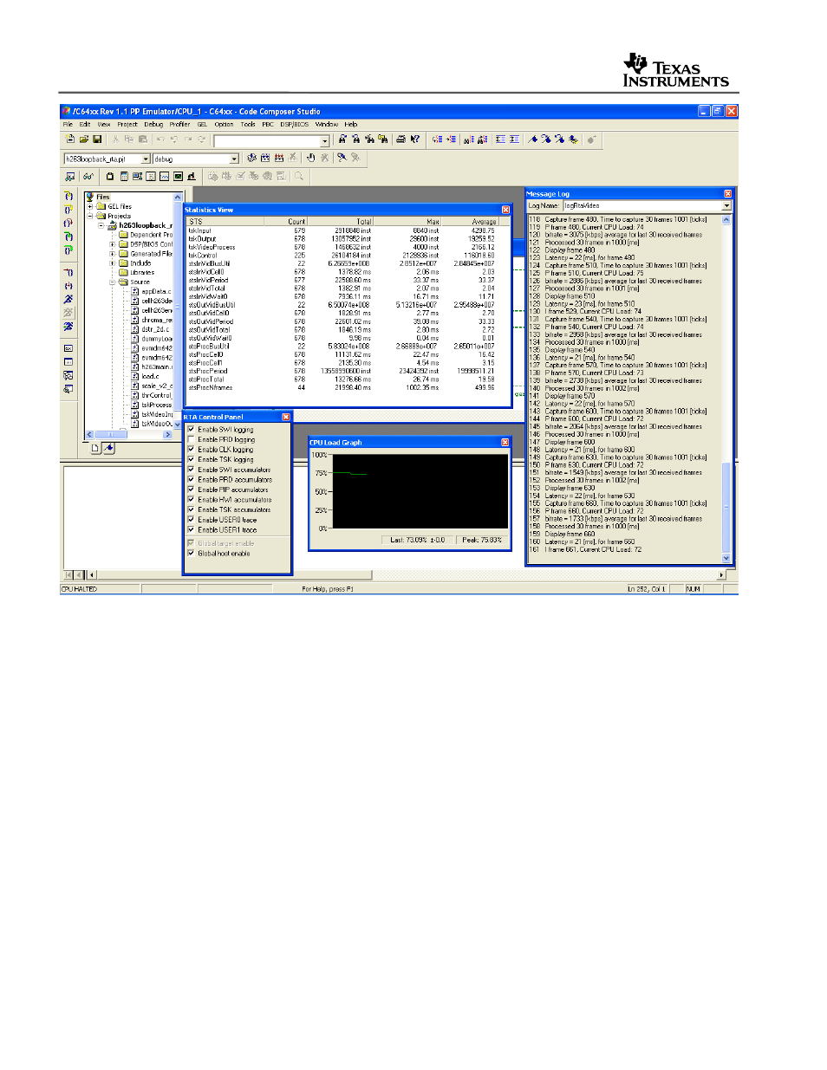Check Enable PRD logging checkbox
The height and width of the screenshot is (1070, 827).
tap(191, 439)
